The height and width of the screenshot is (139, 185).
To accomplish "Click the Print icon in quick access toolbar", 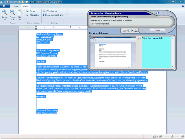I will 19,2.
